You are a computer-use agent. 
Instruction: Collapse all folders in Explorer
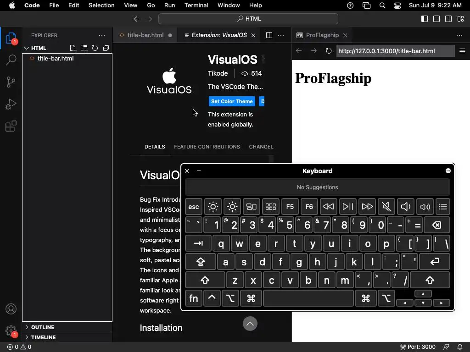(106, 48)
